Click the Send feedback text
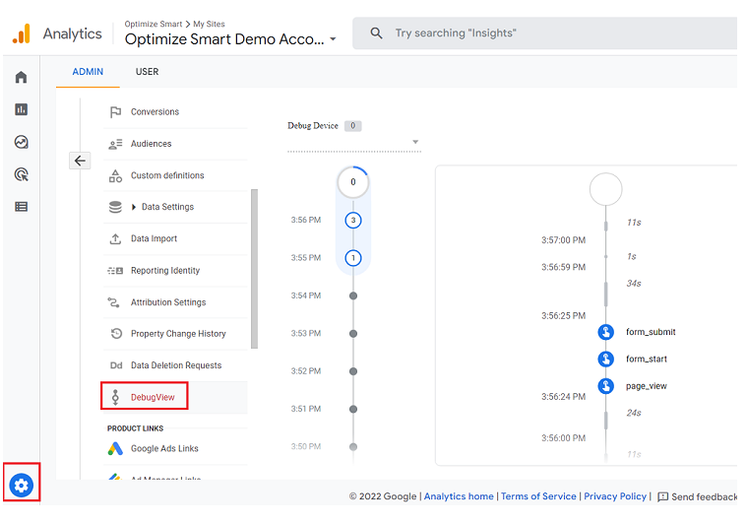The width and height of the screenshot is (747, 524). tap(704, 497)
